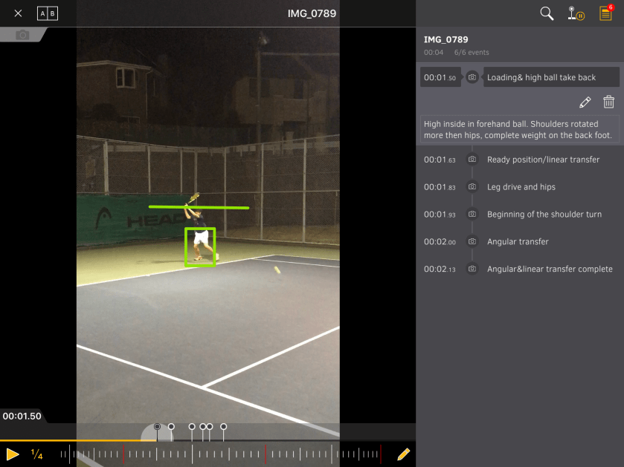Open the events notes list icon
The height and width of the screenshot is (467, 624).
[606, 13]
